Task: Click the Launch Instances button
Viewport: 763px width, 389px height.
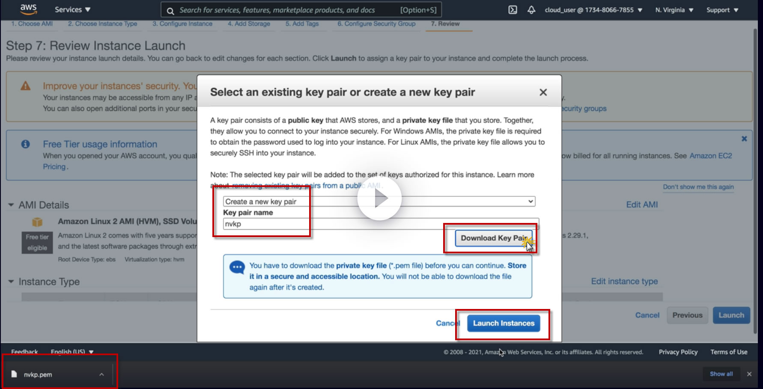Action: tap(504, 324)
